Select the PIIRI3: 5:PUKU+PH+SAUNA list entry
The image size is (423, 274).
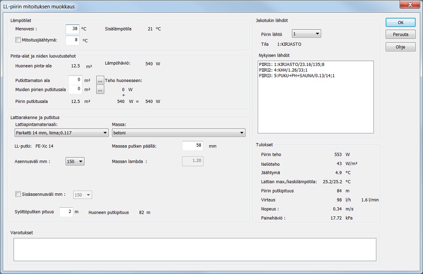pyautogui.click(x=297, y=75)
